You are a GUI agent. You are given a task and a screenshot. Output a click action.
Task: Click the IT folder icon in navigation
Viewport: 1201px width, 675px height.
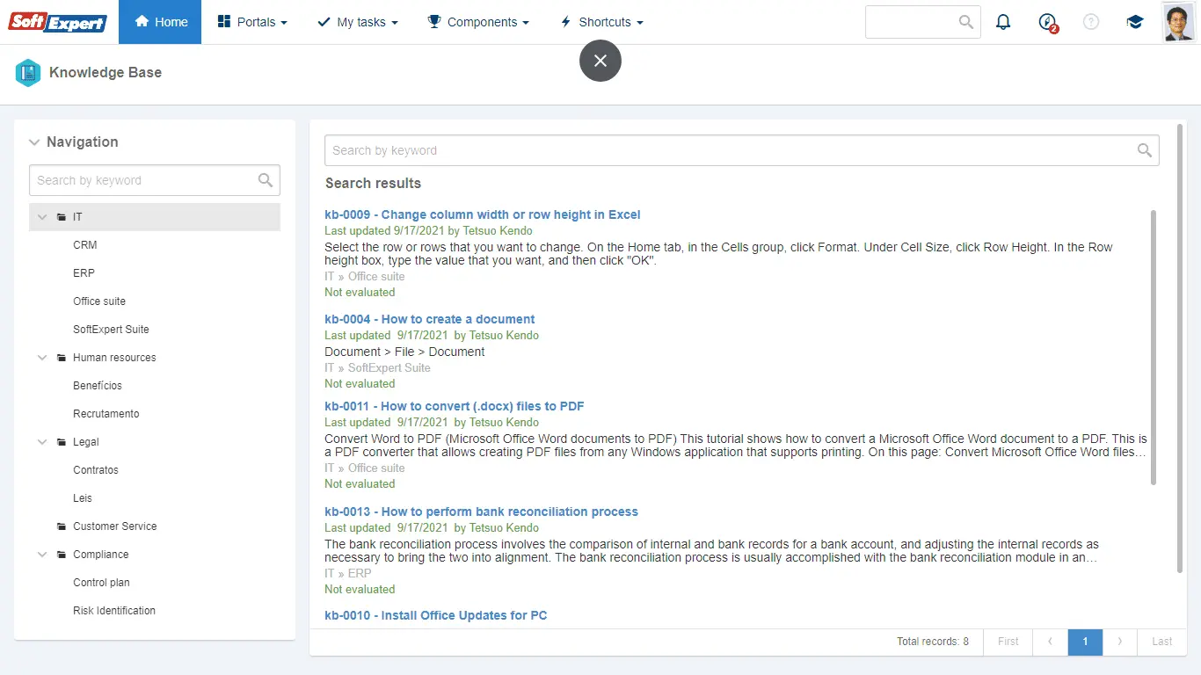[x=61, y=216]
